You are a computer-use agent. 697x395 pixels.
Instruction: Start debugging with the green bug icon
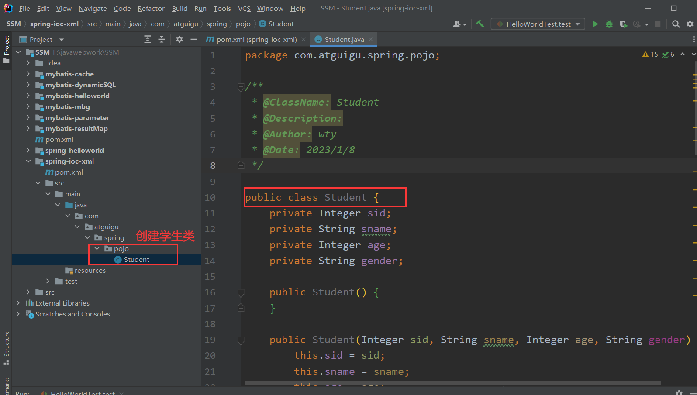tap(609, 24)
